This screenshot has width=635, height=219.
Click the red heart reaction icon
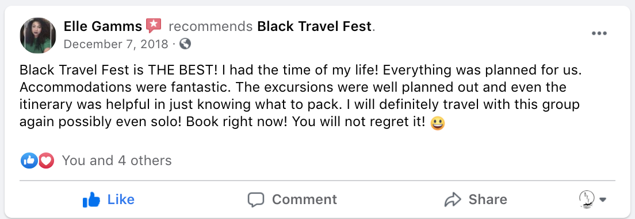pyautogui.click(x=46, y=161)
